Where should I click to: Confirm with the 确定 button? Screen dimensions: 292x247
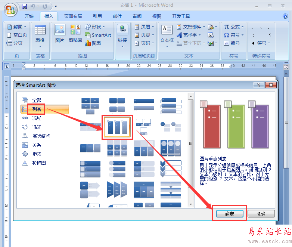[230, 214]
